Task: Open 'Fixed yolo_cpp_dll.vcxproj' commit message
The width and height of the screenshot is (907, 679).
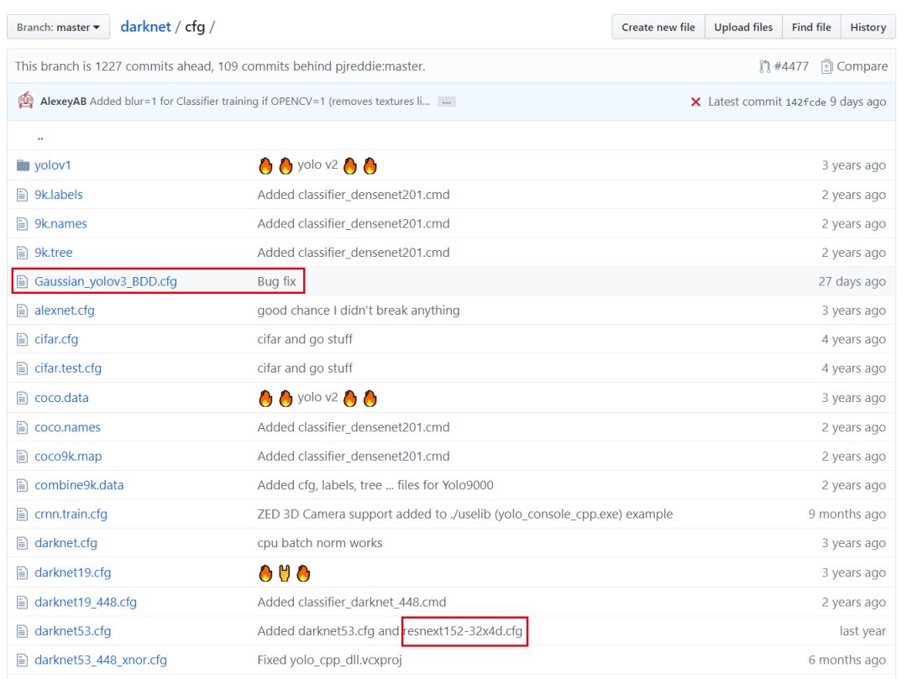Action: [x=329, y=660]
